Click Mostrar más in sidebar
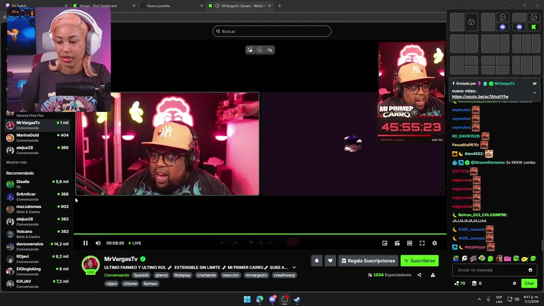This screenshot has width=544, height=306. pyautogui.click(x=17, y=162)
